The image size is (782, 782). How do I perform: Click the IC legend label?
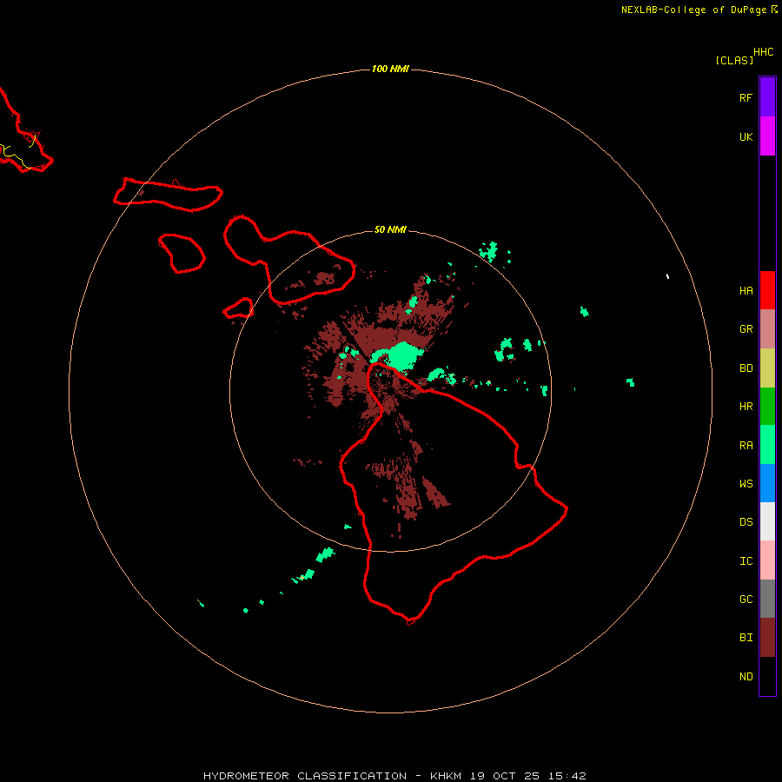[746, 561]
